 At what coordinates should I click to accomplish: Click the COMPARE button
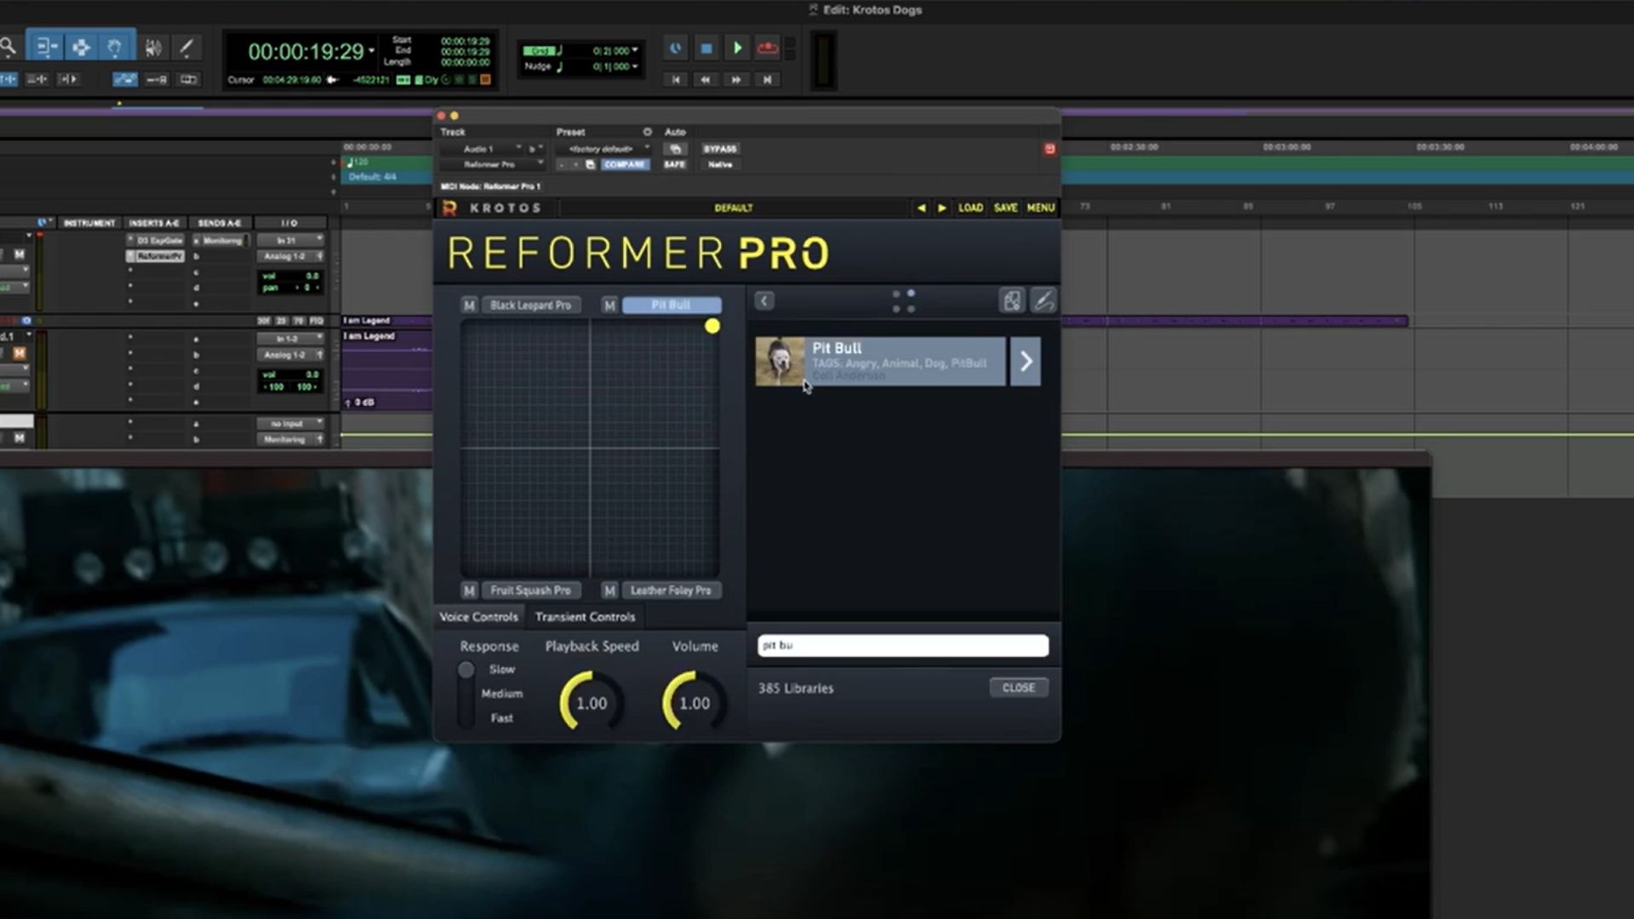(x=624, y=164)
